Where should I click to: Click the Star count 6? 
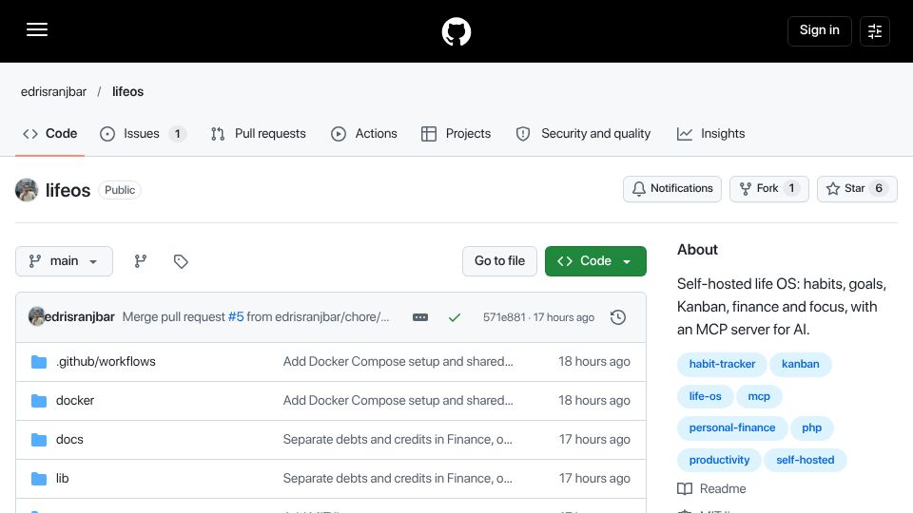pyautogui.click(x=879, y=188)
